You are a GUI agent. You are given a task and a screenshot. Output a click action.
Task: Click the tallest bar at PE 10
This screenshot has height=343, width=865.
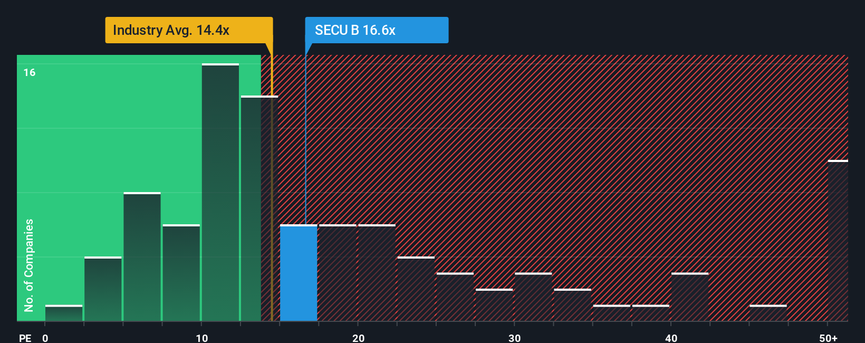coord(220,192)
